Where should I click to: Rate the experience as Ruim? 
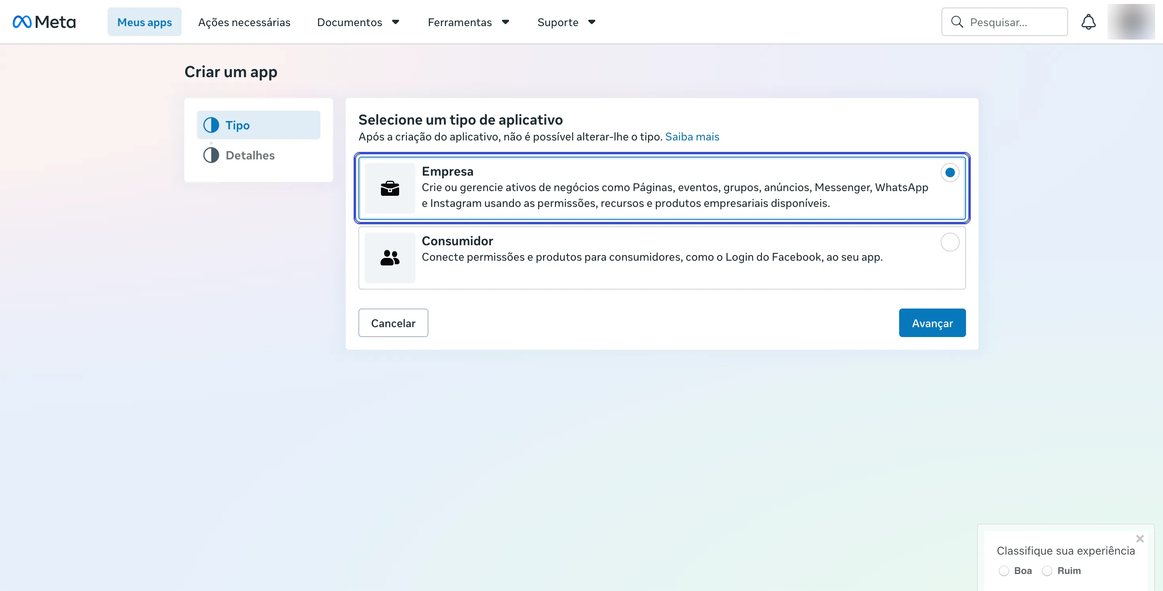tap(1047, 571)
